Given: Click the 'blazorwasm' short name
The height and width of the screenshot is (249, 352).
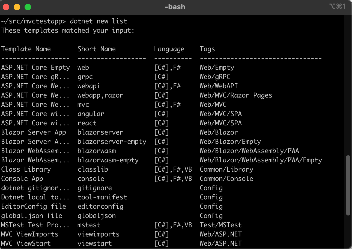Looking at the screenshot, I should pos(97,151).
